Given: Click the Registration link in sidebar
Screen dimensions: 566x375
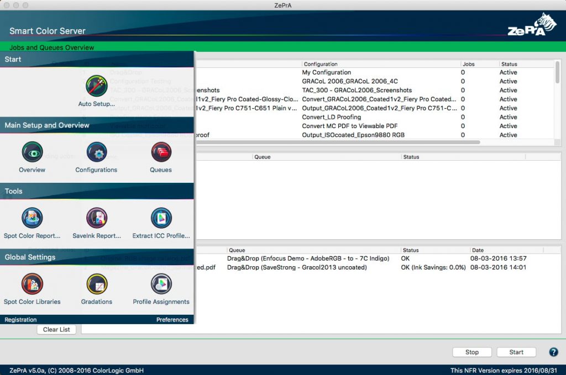Looking at the screenshot, I should (21, 320).
